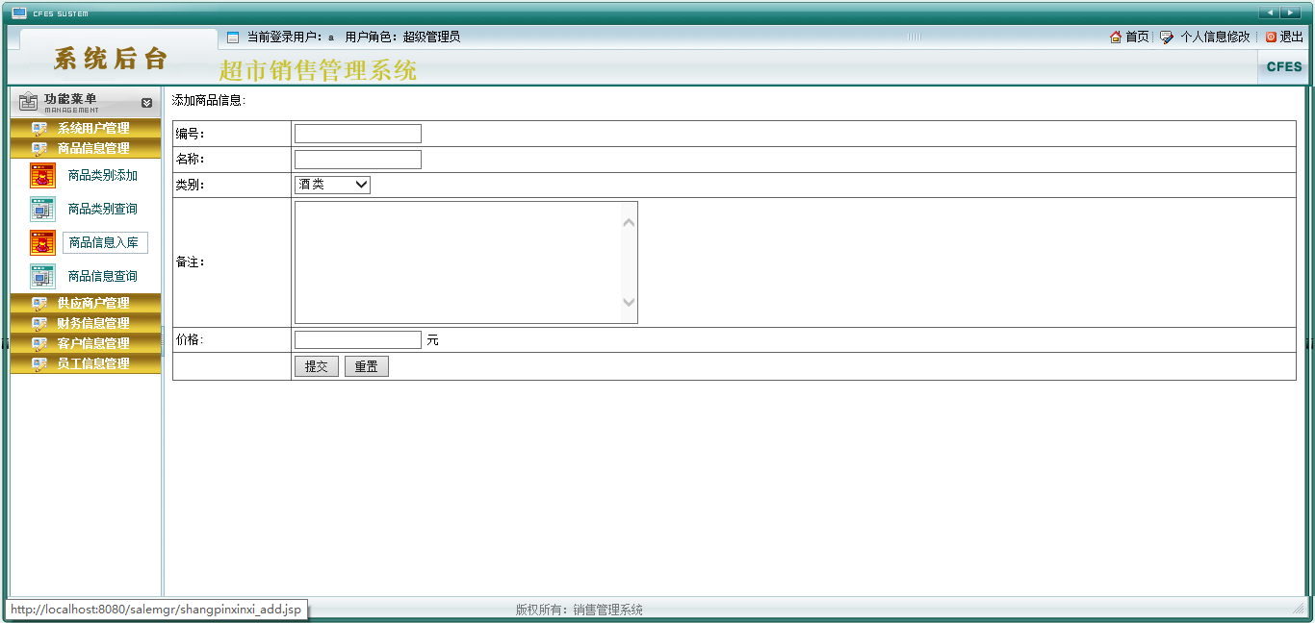This screenshot has width=1315, height=623.
Task: Click the right arrow button in title bar
Action: pos(1290,12)
